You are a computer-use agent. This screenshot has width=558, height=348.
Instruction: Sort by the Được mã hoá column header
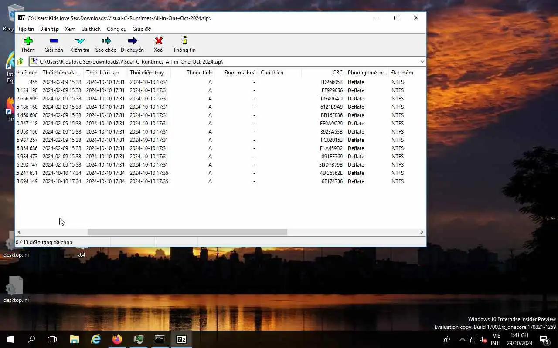point(236,73)
